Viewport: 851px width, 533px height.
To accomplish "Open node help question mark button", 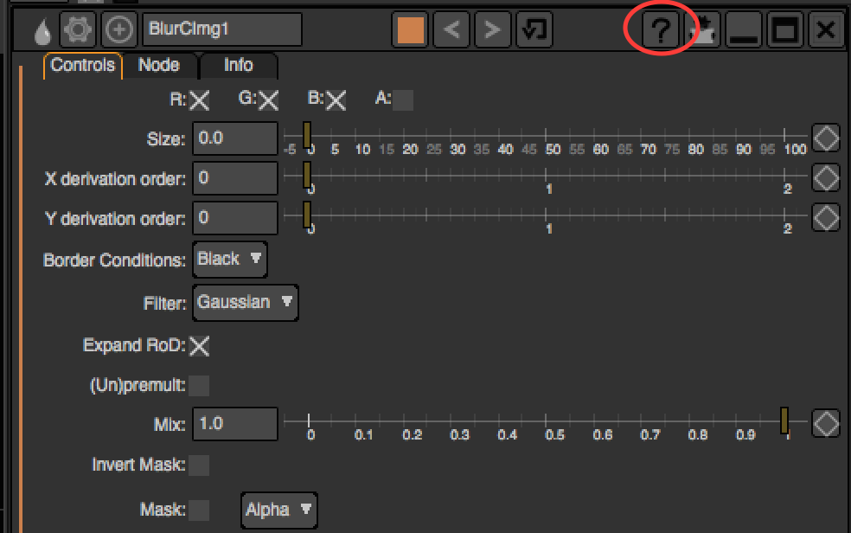I will pos(660,31).
